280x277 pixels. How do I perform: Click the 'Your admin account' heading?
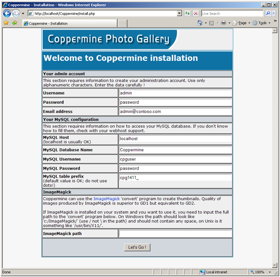point(64,74)
